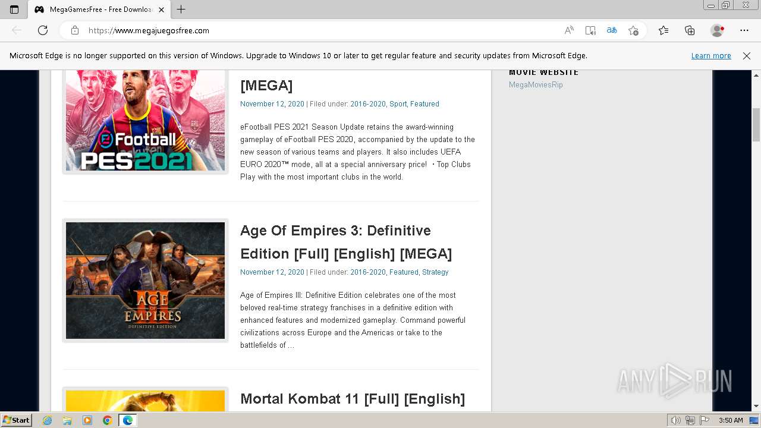
Task: Click the Mortal Kombat 11 thumbnail
Action: click(145, 401)
